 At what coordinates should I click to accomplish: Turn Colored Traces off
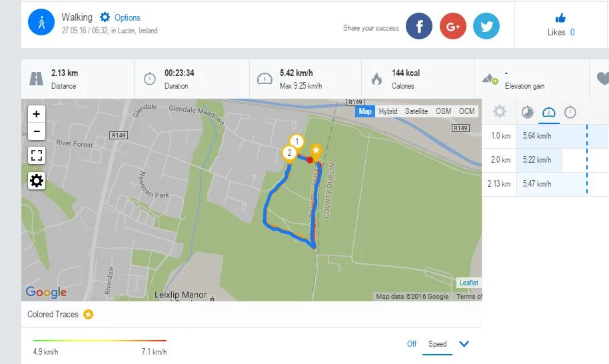click(412, 344)
